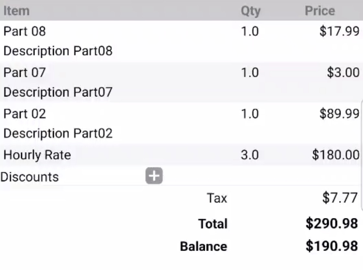Click the Qty column header

point(250,11)
